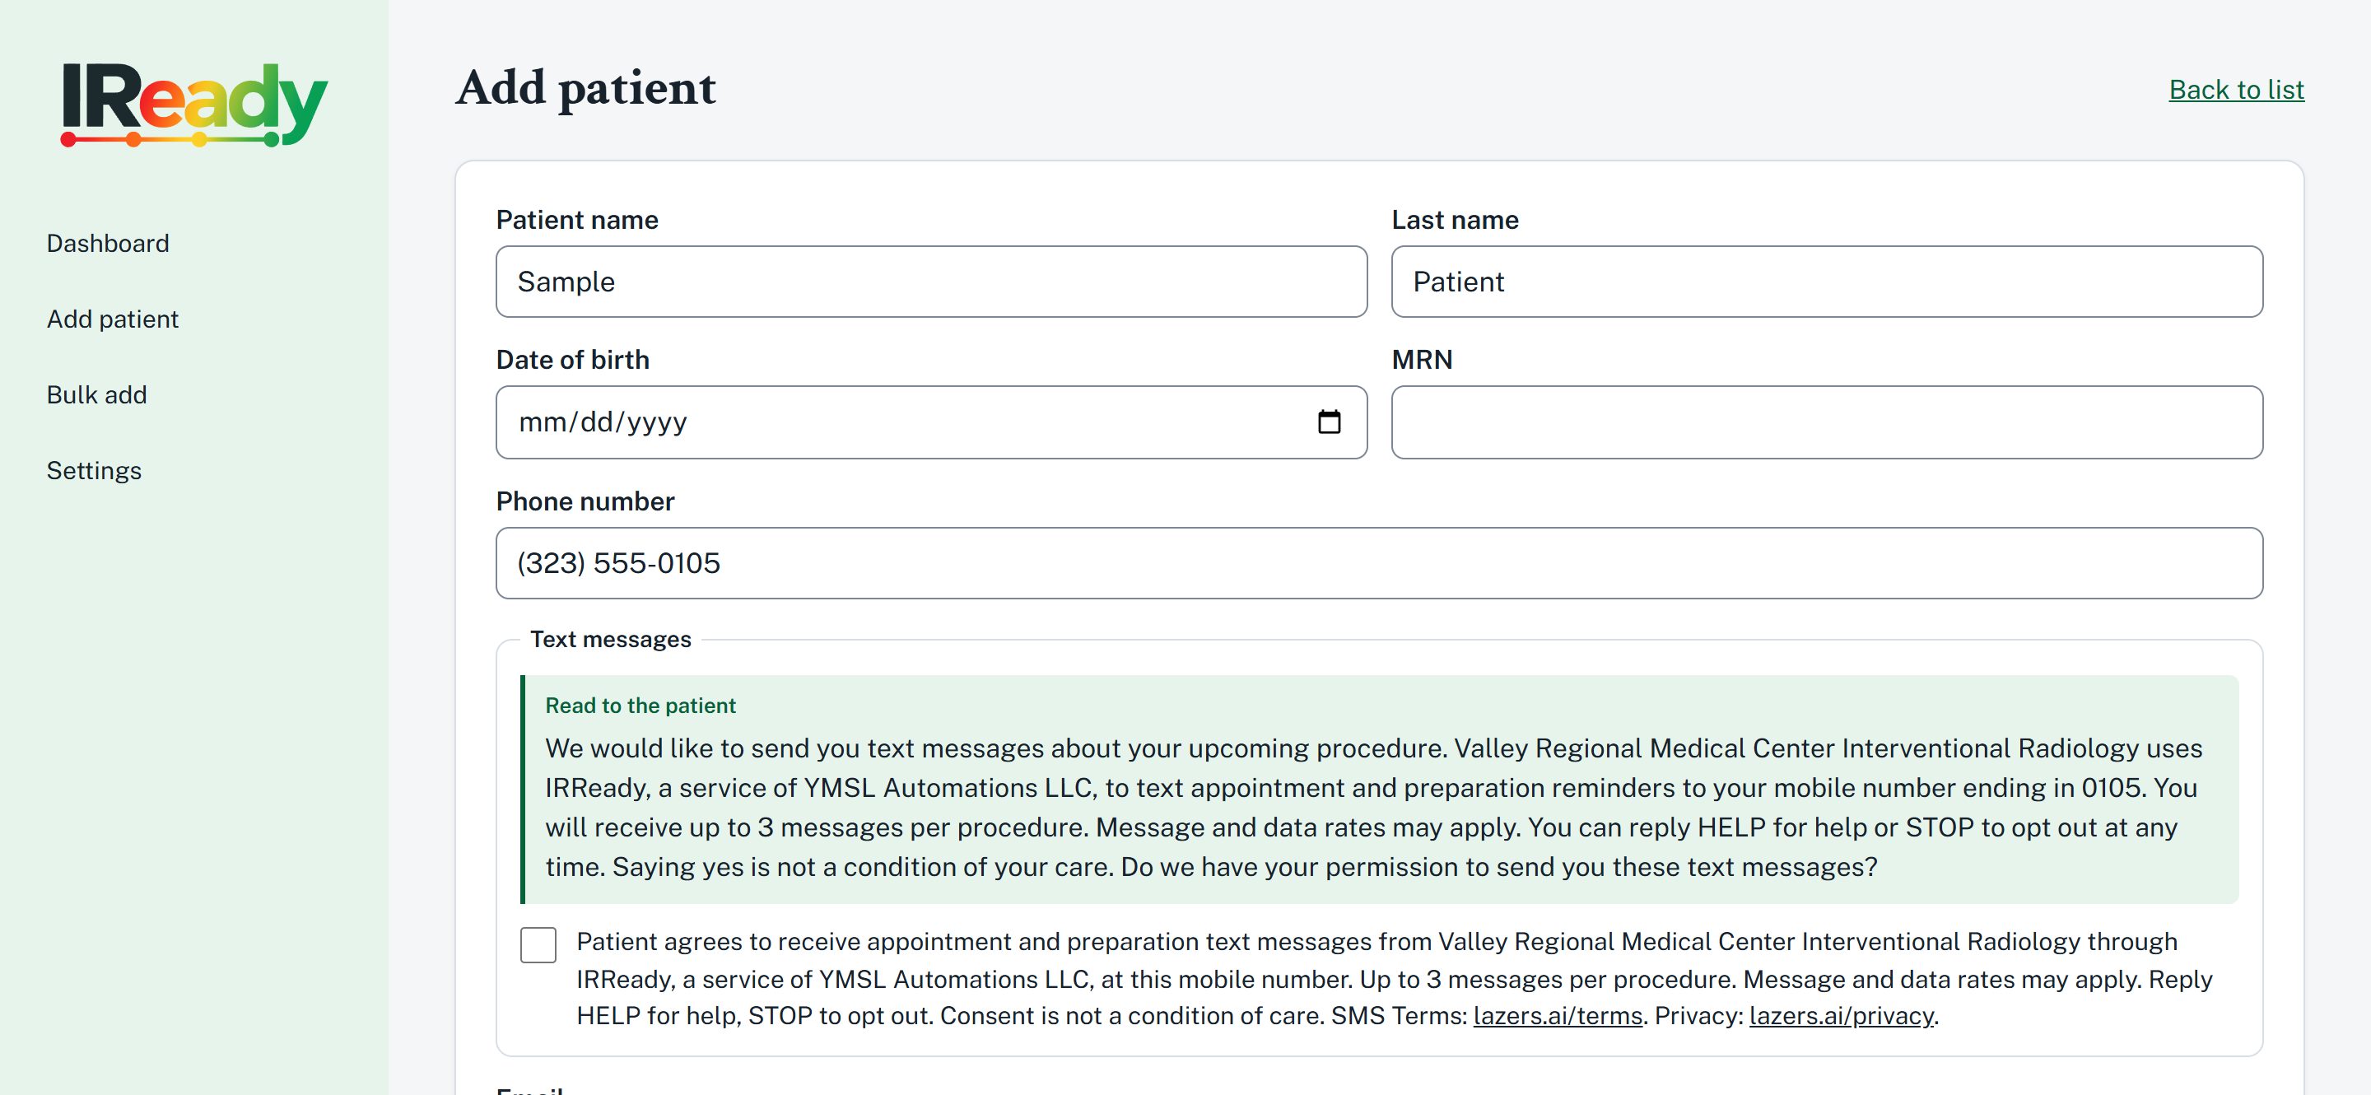Click the Patient name label
Viewport: 2371px width, 1095px height.
pyautogui.click(x=577, y=220)
